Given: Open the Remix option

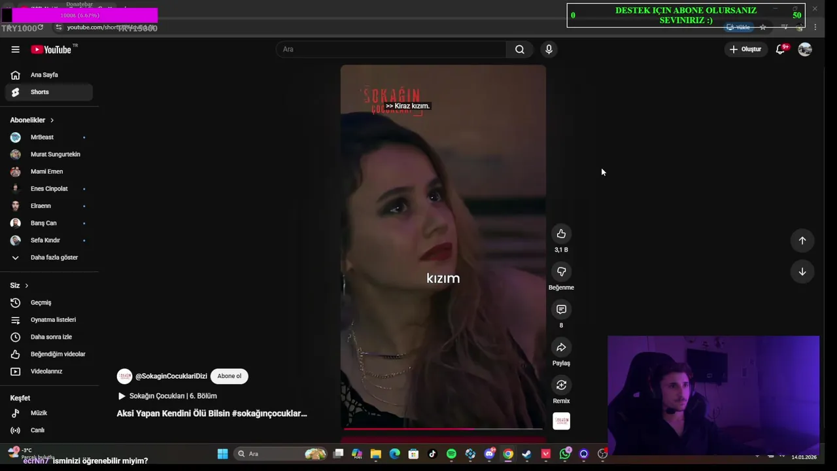Looking at the screenshot, I should point(561,385).
